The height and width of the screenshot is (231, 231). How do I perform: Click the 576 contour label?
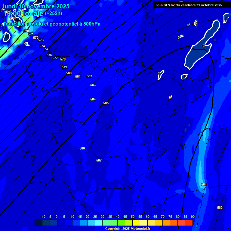click(49, 55)
